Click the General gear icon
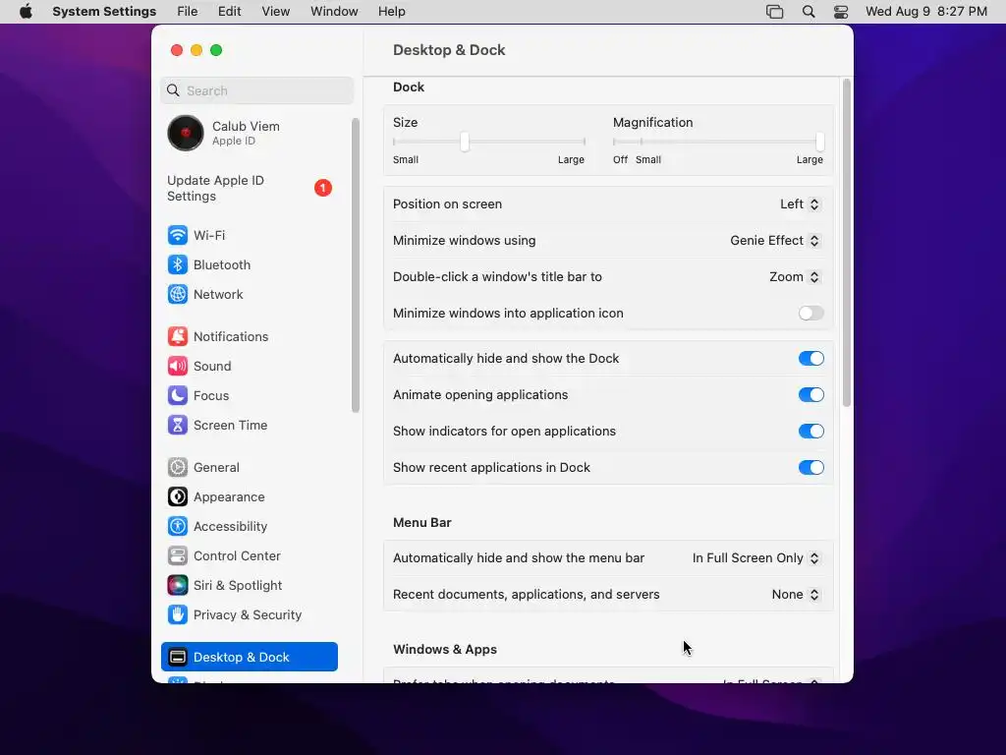The image size is (1006, 755). point(178,467)
